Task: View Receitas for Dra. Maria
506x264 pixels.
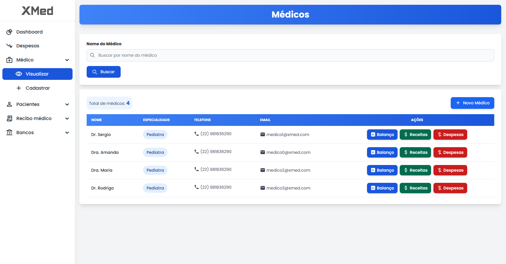Action: pyautogui.click(x=415, y=170)
